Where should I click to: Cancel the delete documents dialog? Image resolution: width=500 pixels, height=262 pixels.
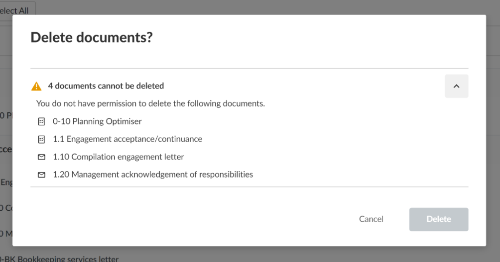(x=371, y=219)
